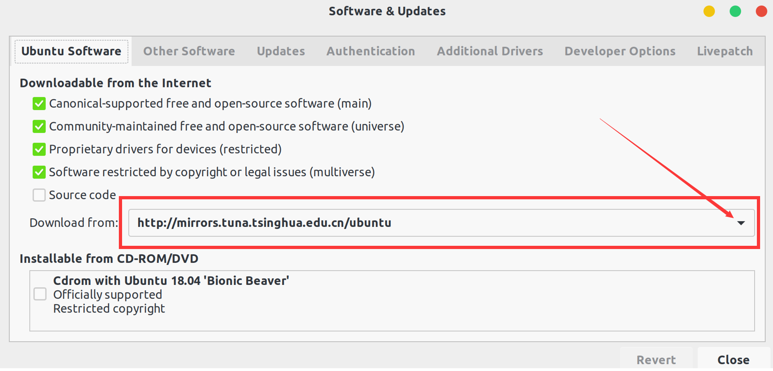Open the Additional Drivers tab
773x371 pixels.
click(x=490, y=51)
